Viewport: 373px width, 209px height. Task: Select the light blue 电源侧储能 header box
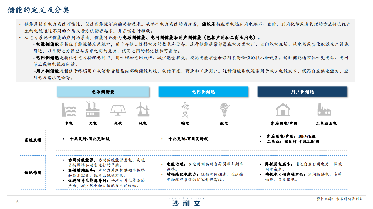pyautogui.click(x=103, y=92)
